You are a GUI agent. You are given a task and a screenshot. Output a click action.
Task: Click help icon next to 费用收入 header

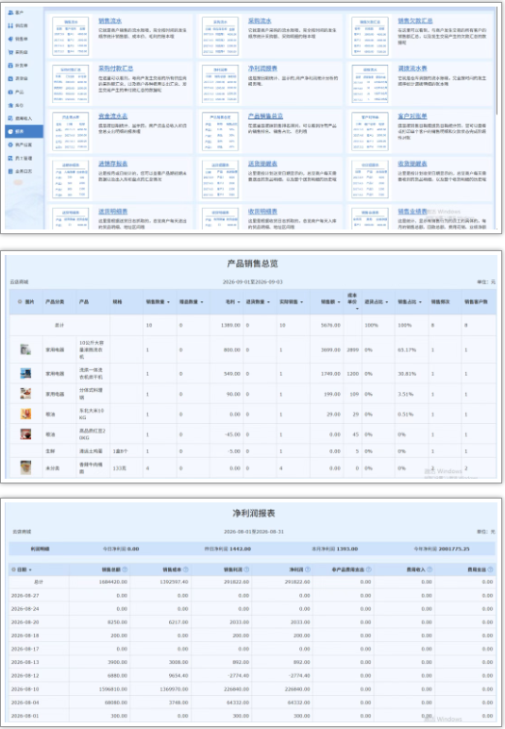pyautogui.click(x=429, y=569)
